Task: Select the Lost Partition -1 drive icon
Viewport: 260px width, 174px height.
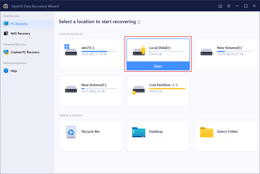Action: (x=138, y=89)
